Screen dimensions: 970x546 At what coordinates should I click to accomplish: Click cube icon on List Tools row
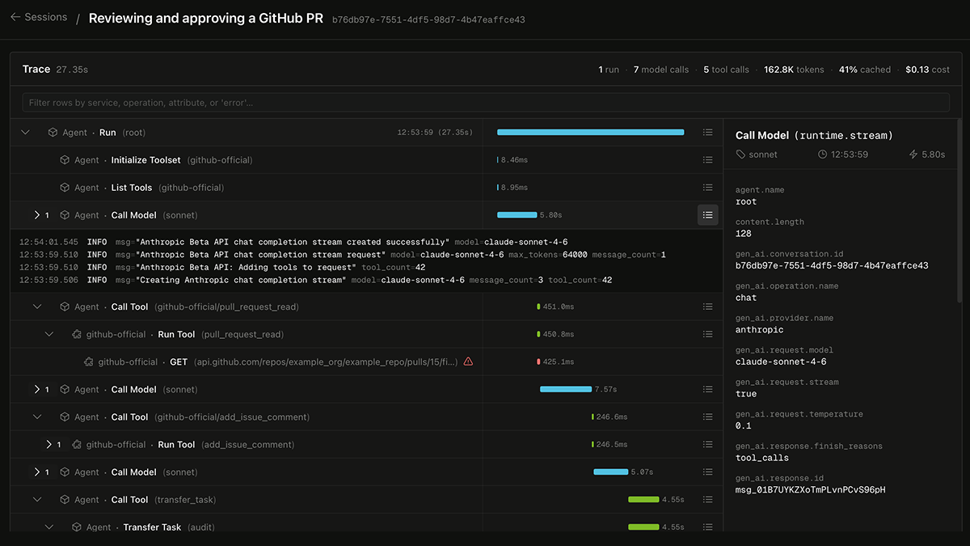(x=65, y=188)
